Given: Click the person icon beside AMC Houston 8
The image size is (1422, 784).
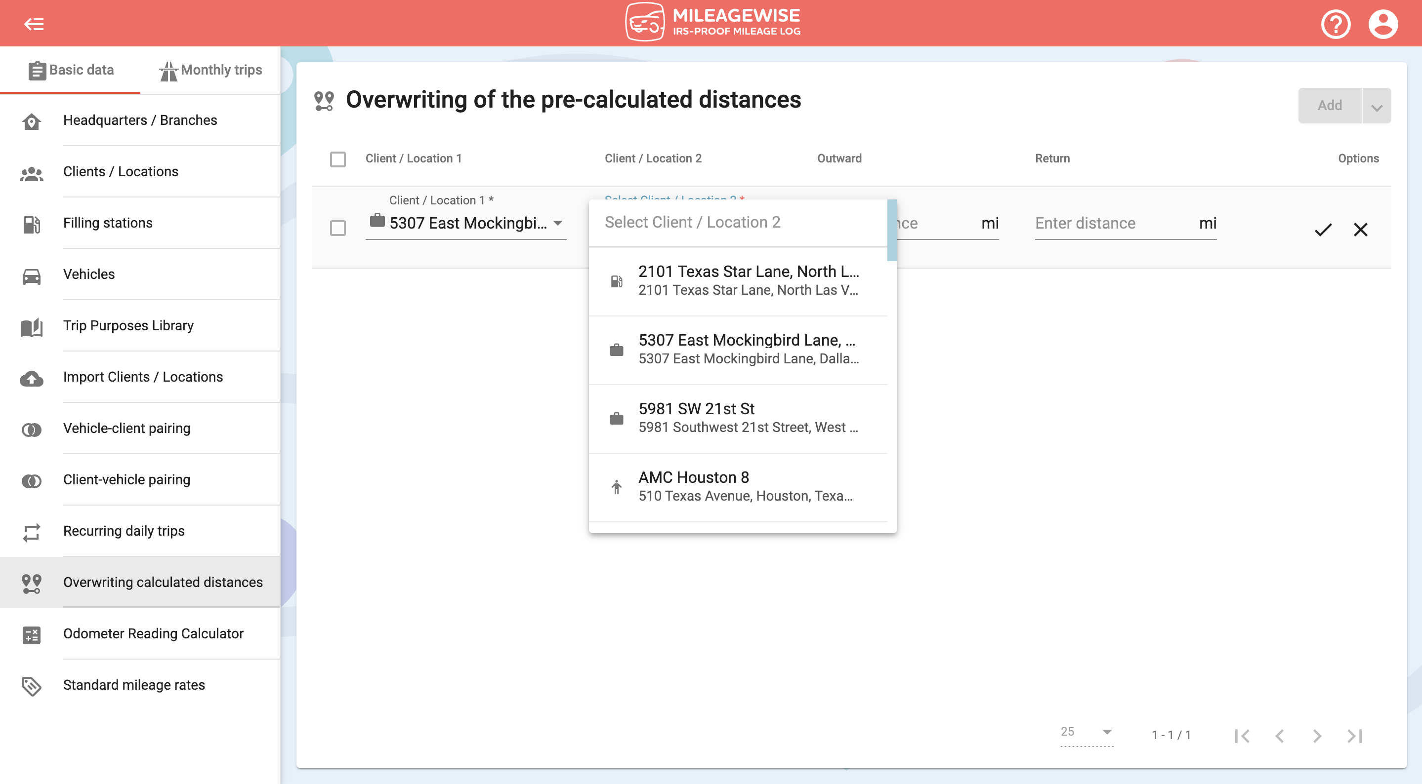Looking at the screenshot, I should 617,487.
